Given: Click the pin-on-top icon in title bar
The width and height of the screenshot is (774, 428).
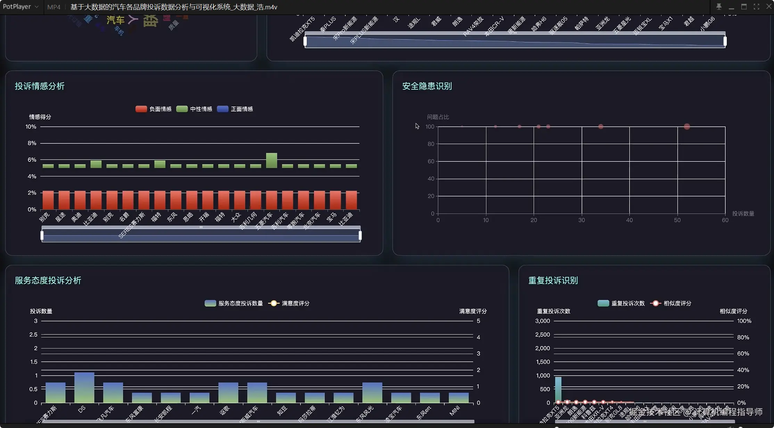Looking at the screenshot, I should click(x=719, y=7).
